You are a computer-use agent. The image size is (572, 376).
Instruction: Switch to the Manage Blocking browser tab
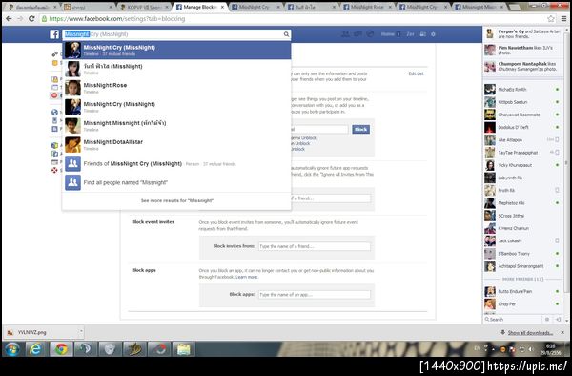(199, 7)
